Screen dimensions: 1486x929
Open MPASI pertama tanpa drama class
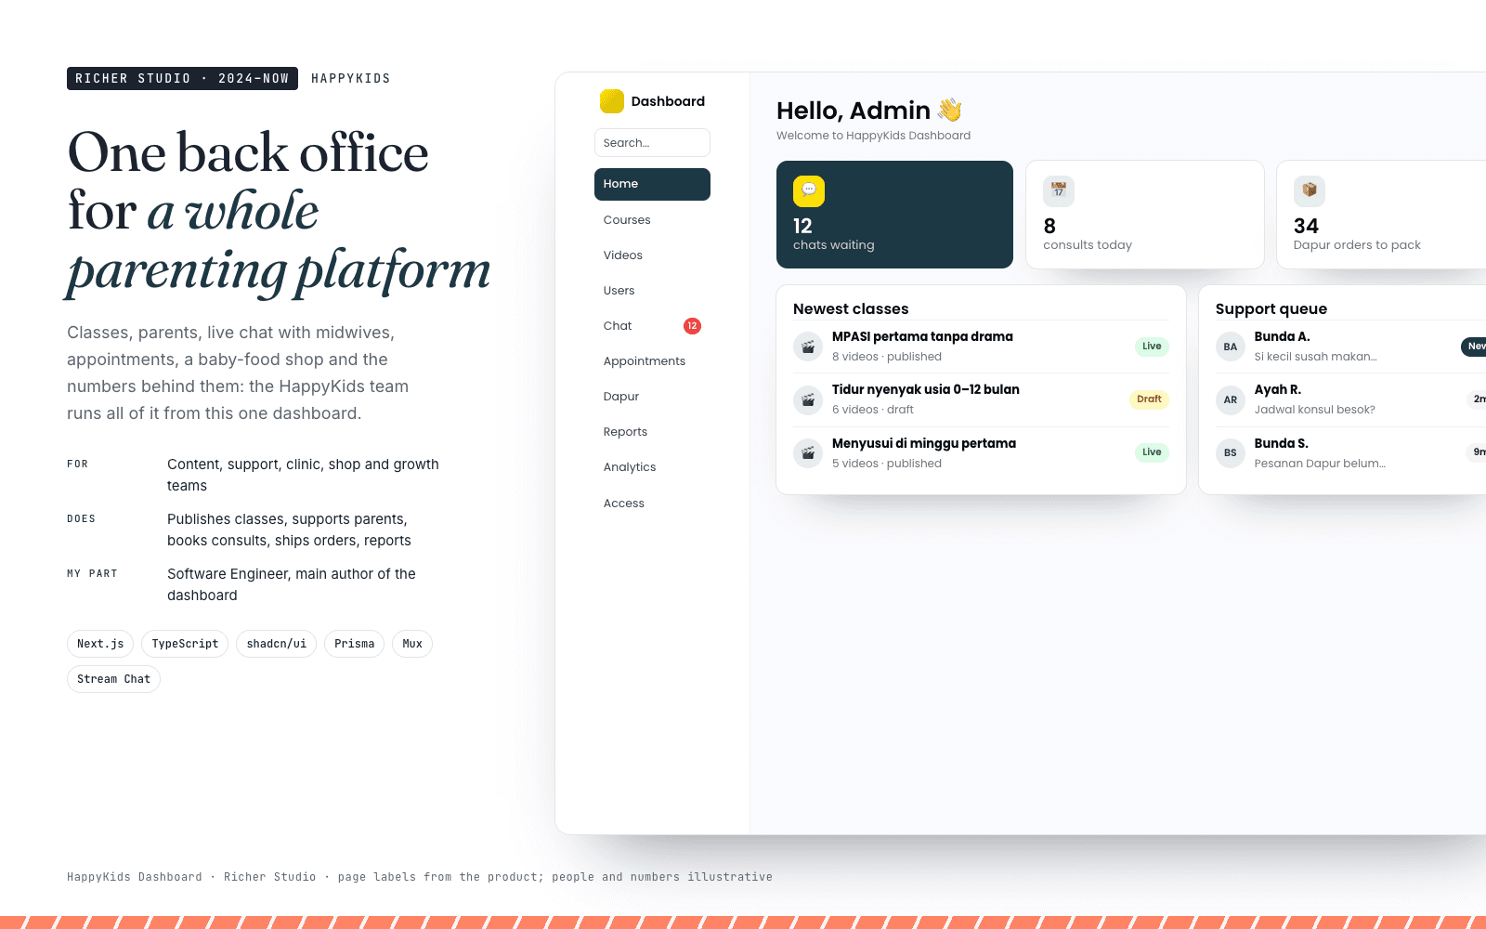pos(981,347)
